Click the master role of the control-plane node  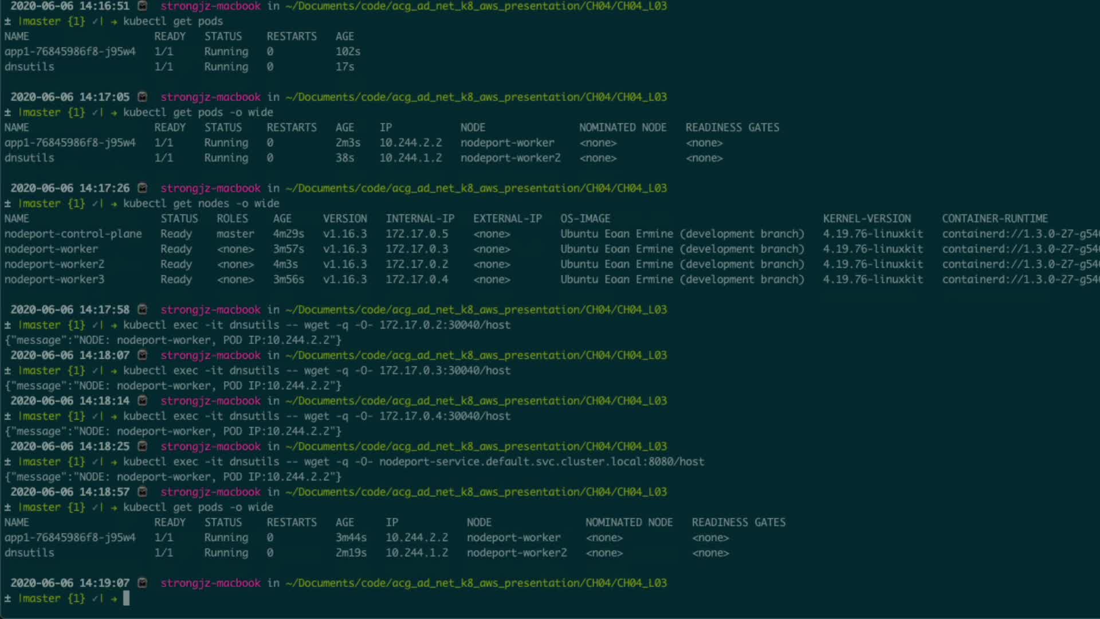click(235, 234)
